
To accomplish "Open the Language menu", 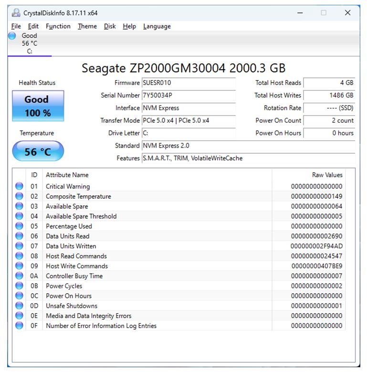I will (157, 26).
